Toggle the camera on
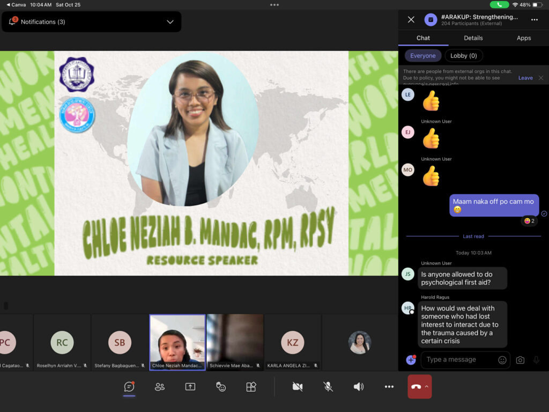549x412 pixels. tap(298, 387)
